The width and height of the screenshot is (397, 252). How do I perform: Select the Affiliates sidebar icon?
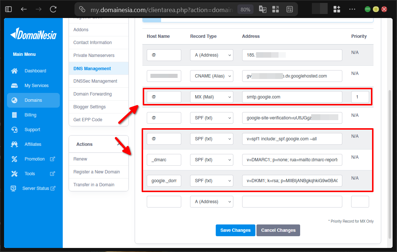click(x=15, y=144)
